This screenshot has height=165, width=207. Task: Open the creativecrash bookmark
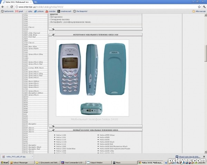pyautogui.click(x=65, y=11)
